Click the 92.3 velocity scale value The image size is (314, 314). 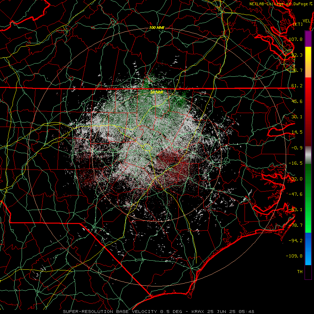pos(297,55)
